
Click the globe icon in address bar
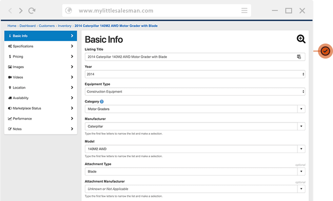click(x=69, y=10)
